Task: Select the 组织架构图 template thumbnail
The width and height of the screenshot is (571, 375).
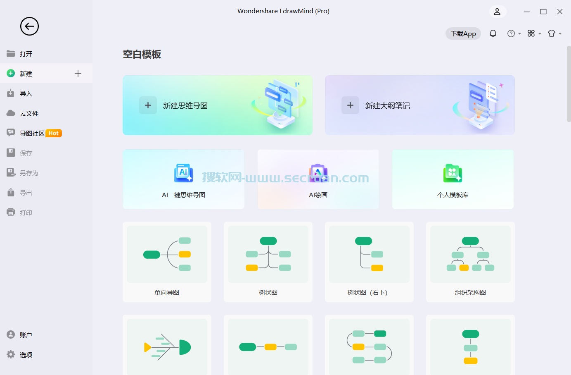Action: click(470, 254)
